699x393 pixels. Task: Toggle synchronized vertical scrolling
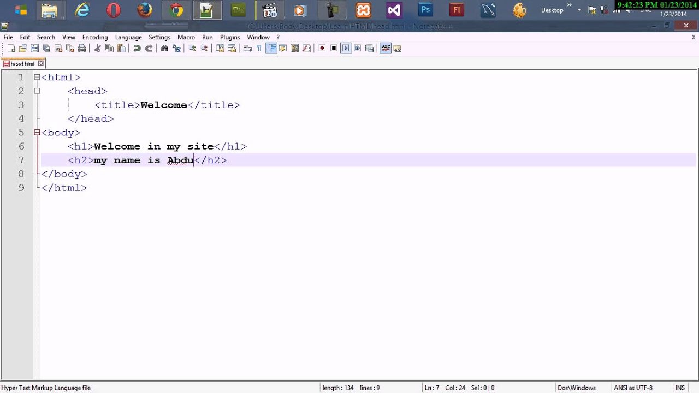(220, 49)
